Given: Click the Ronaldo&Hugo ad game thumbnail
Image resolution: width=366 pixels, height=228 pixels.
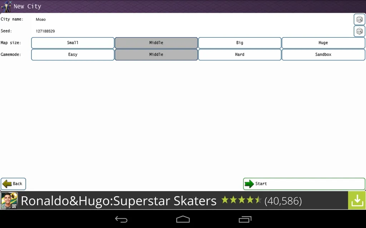Looking at the screenshot, I should tap(9, 201).
